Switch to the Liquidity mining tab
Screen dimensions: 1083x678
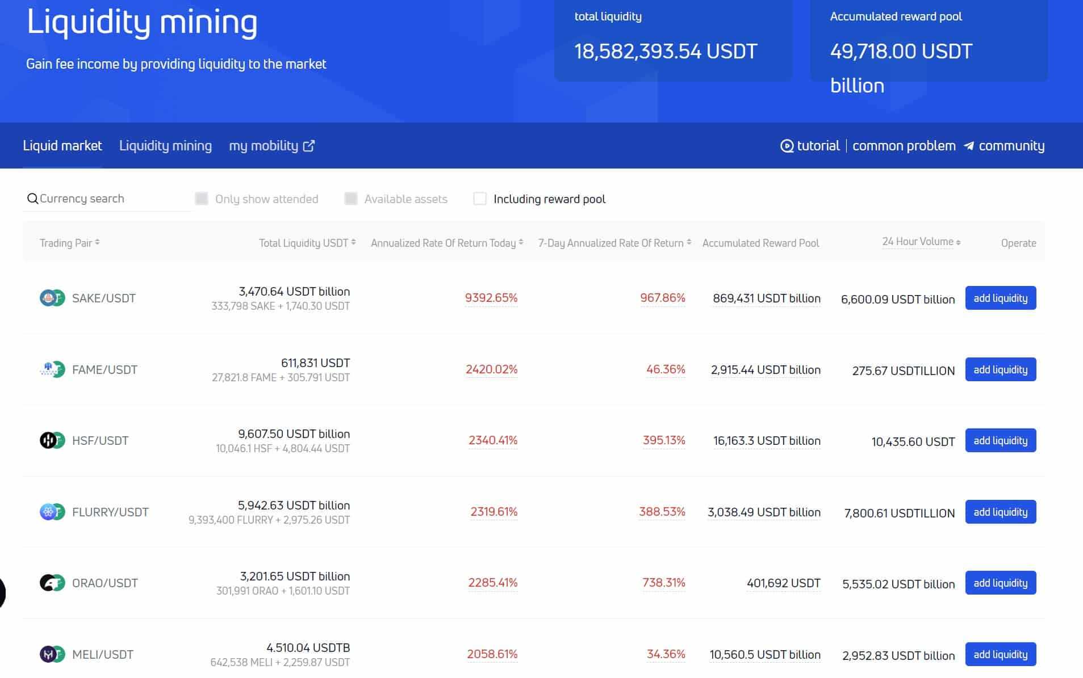click(x=165, y=146)
